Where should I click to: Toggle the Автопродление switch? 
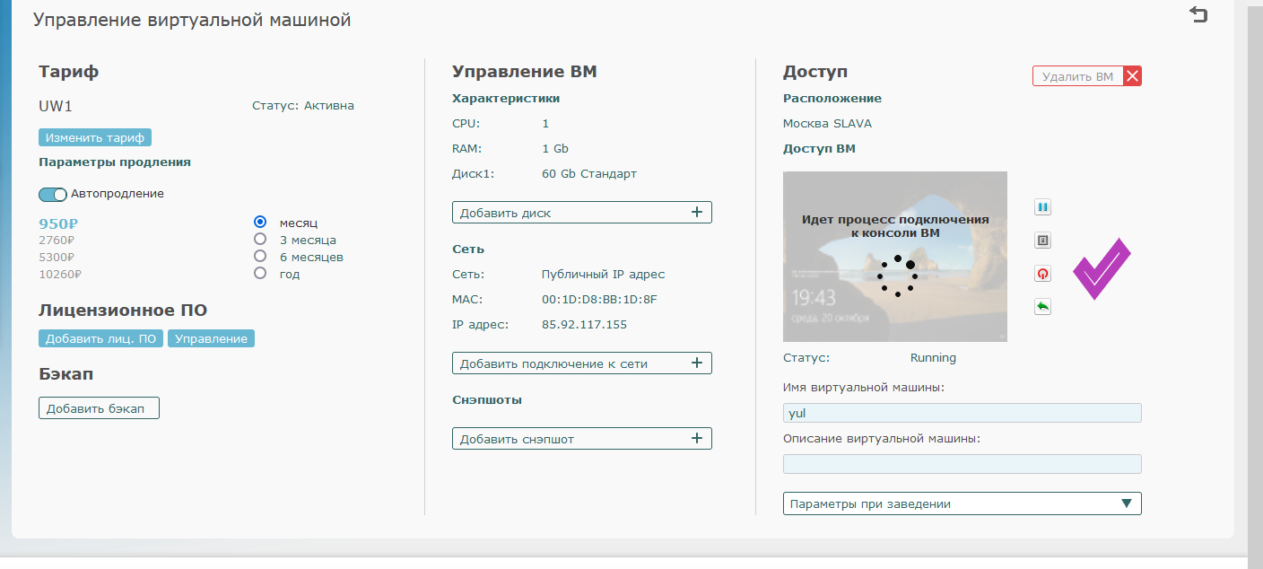[x=53, y=194]
